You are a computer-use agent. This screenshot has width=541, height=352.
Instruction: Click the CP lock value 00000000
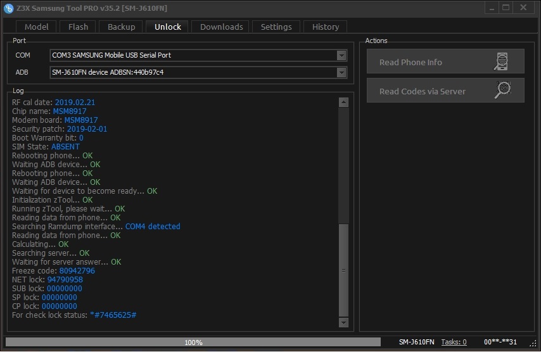tap(60, 306)
